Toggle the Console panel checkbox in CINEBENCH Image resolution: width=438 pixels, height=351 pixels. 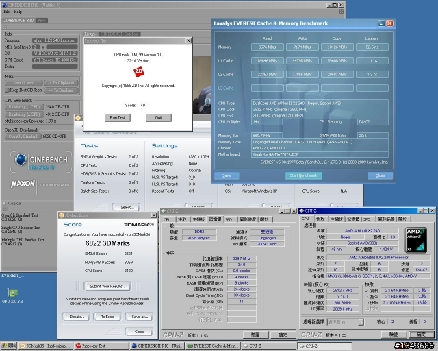pyautogui.click(x=4, y=203)
